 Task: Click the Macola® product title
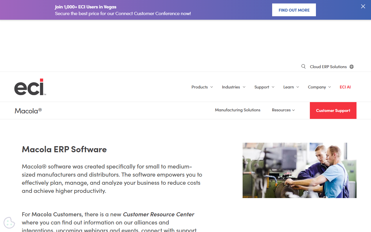(28, 110)
